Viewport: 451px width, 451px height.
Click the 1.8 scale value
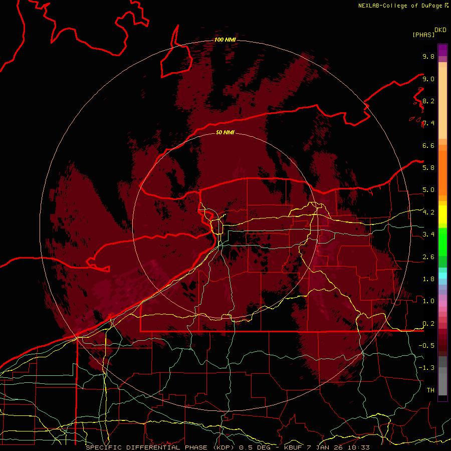[428, 279]
